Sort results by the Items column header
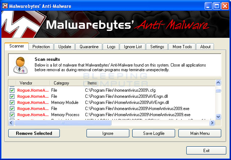 coord(150,83)
